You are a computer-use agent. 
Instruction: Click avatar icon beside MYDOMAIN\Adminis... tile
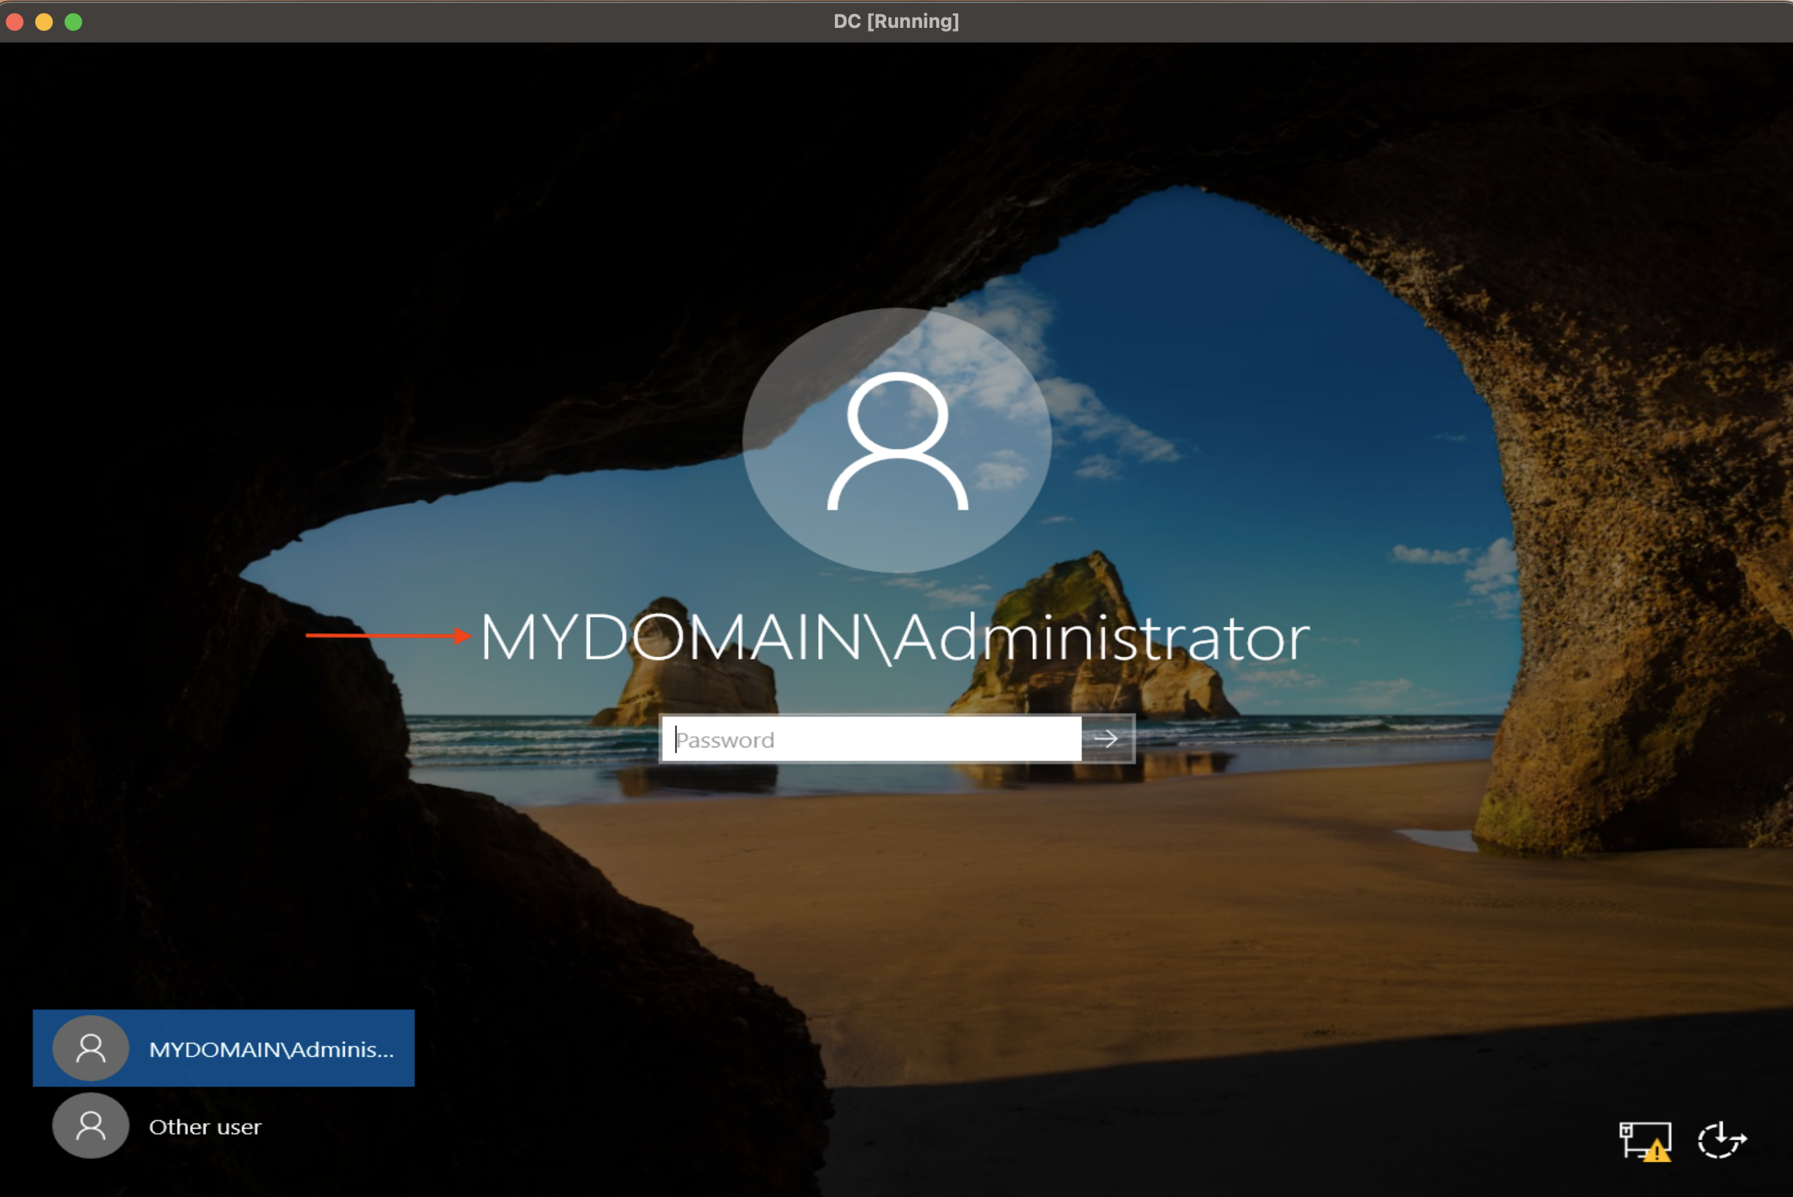click(x=90, y=1048)
